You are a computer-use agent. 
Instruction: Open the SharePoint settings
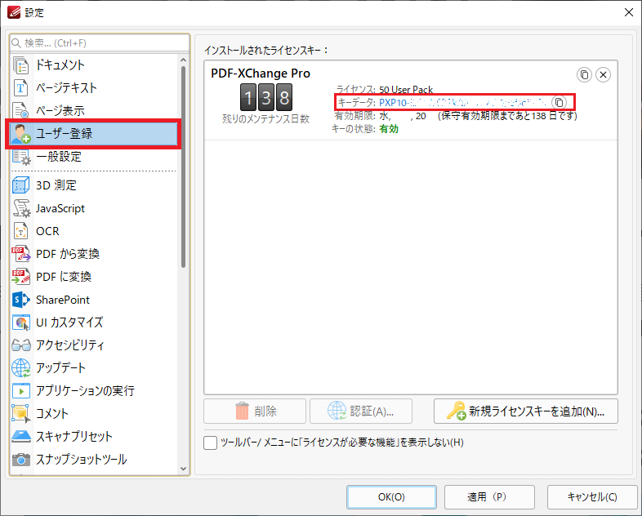point(94,300)
